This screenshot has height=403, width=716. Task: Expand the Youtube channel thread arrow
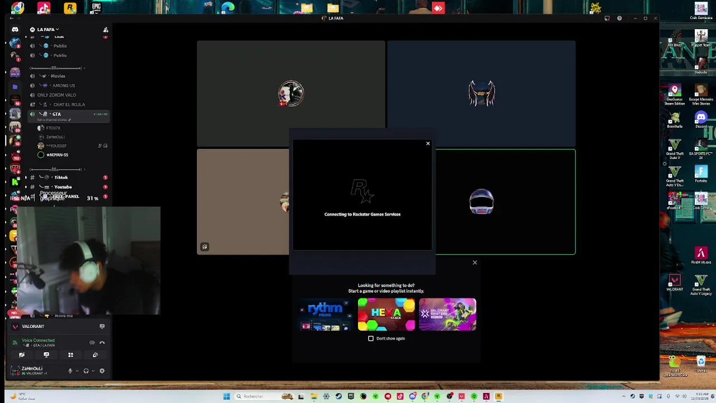tap(26, 187)
